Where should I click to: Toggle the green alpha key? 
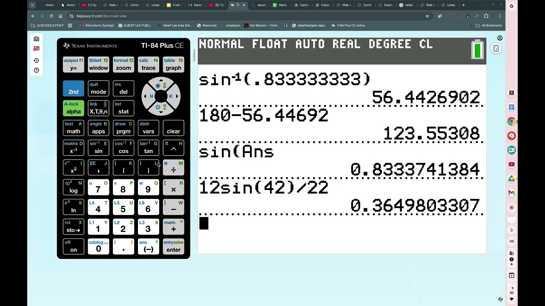coord(73,108)
